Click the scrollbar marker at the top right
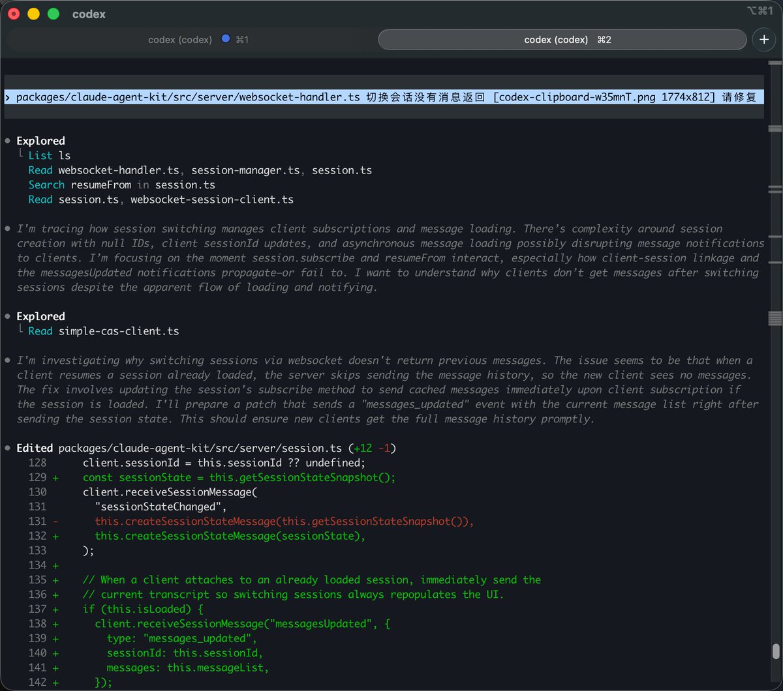783x691 pixels. click(775, 63)
